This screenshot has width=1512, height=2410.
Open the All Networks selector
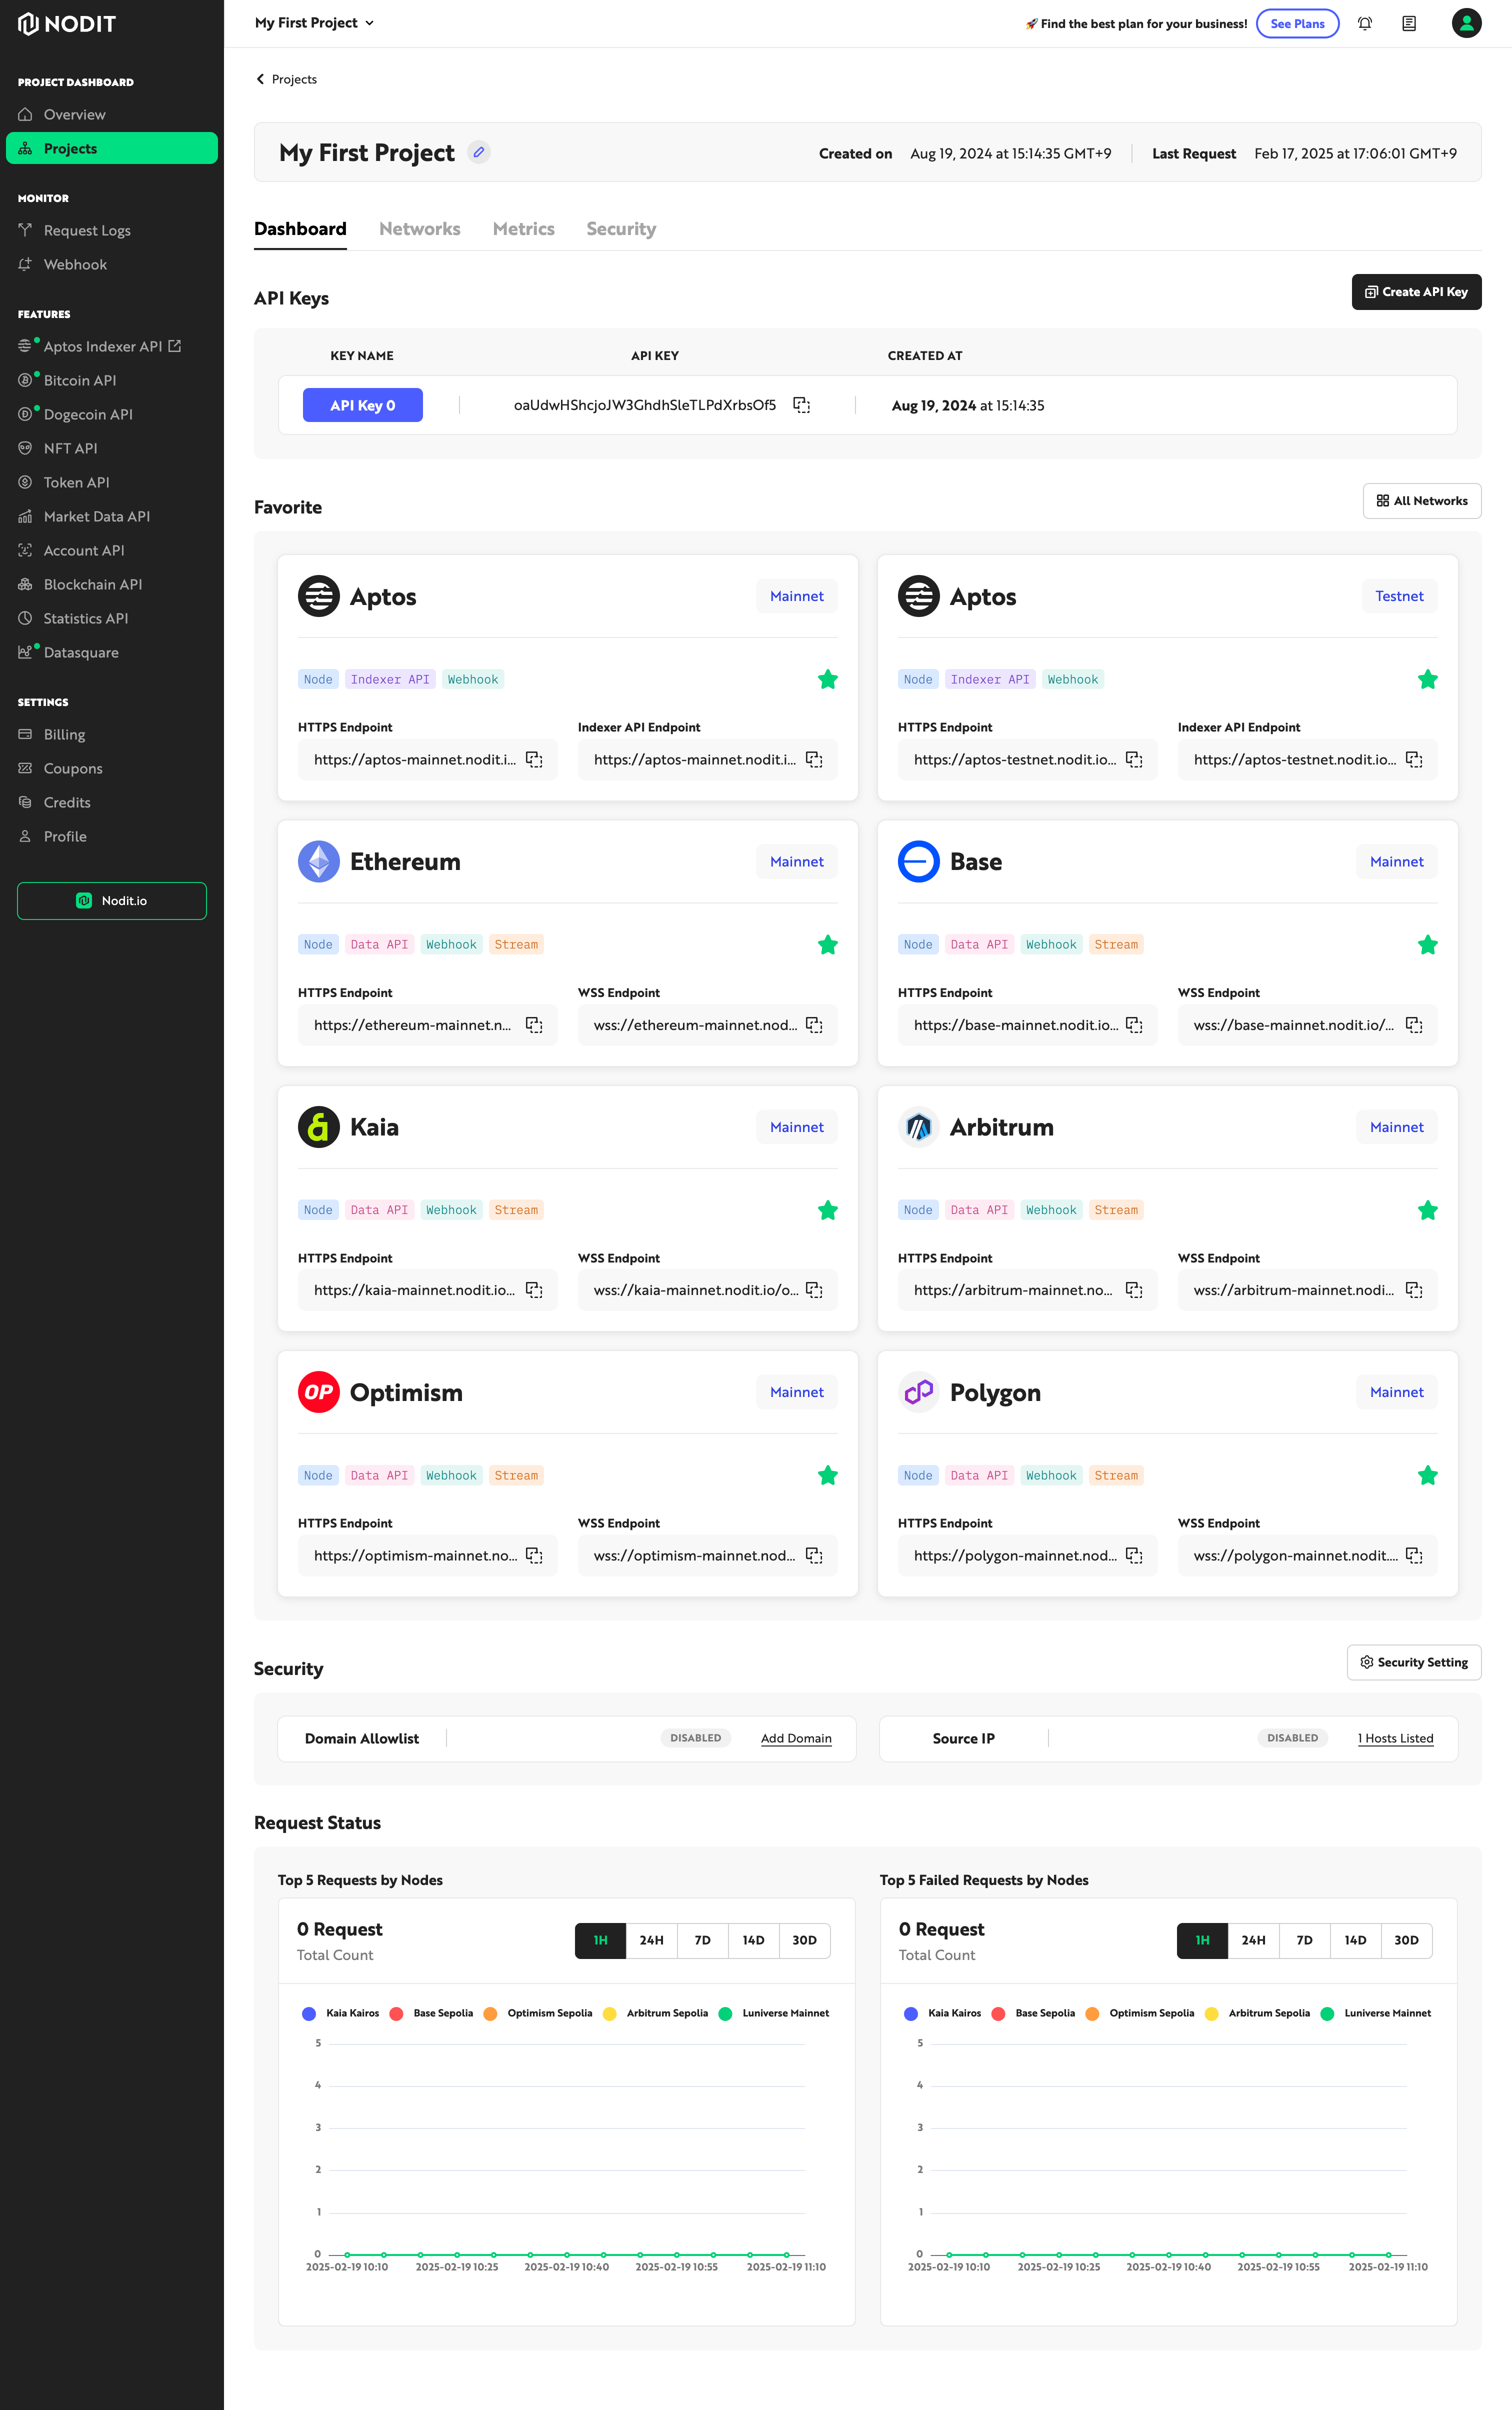[x=1422, y=500]
